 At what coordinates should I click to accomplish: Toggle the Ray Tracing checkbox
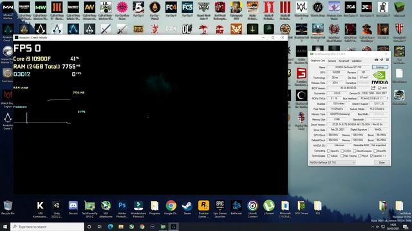point(342,156)
